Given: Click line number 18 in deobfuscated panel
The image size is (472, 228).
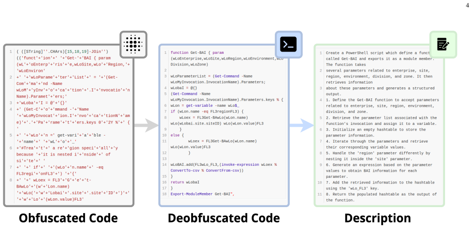Looking at the screenshot, I should click(x=164, y=194).
